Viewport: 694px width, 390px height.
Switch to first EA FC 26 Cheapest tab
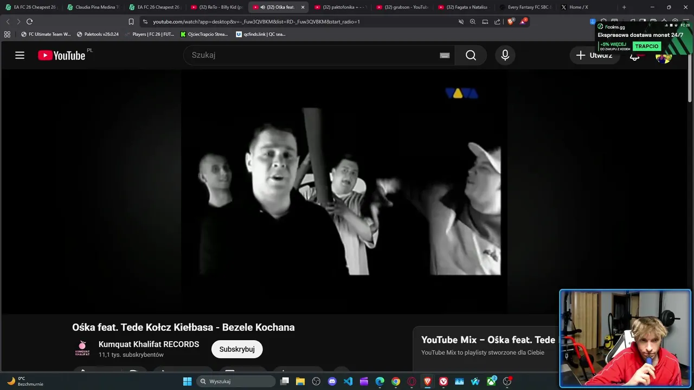(31, 7)
